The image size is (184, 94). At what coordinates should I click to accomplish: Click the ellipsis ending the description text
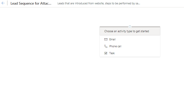pyautogui.click(x=139, y=4)
